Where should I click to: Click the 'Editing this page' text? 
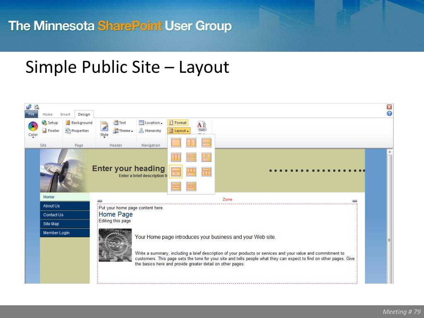pos(115,221)
